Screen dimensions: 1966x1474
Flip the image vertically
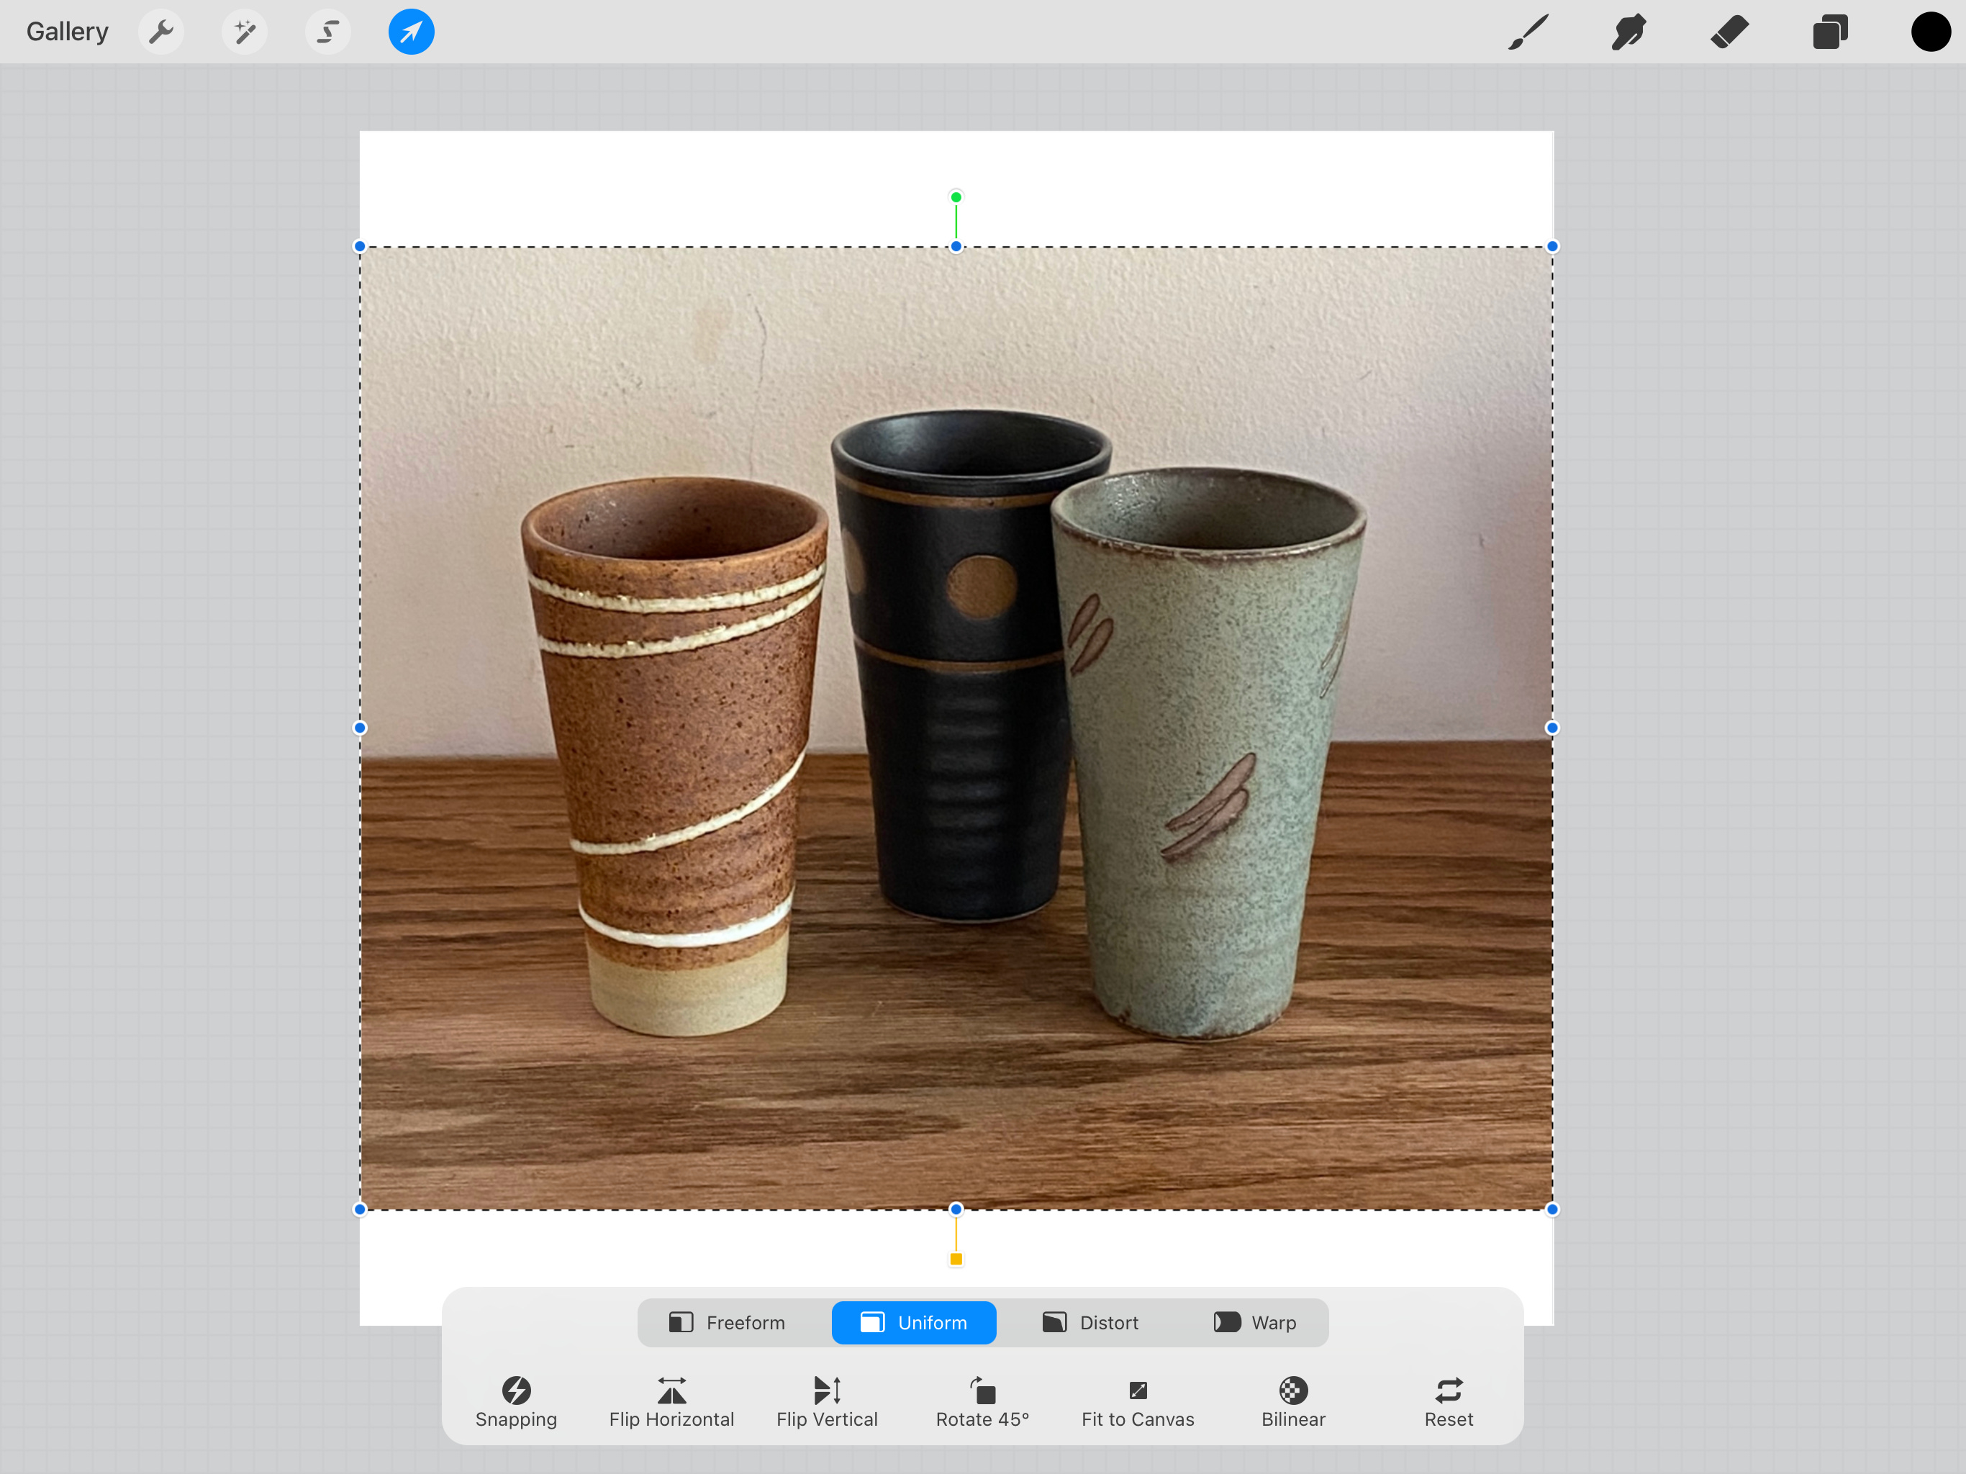pyautogui.click(x=827, y=1401)
